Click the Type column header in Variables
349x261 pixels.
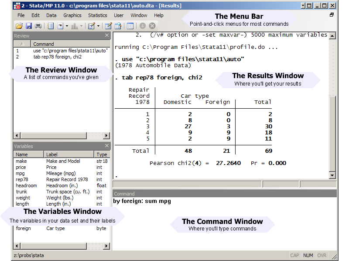(x=102, y=155)
